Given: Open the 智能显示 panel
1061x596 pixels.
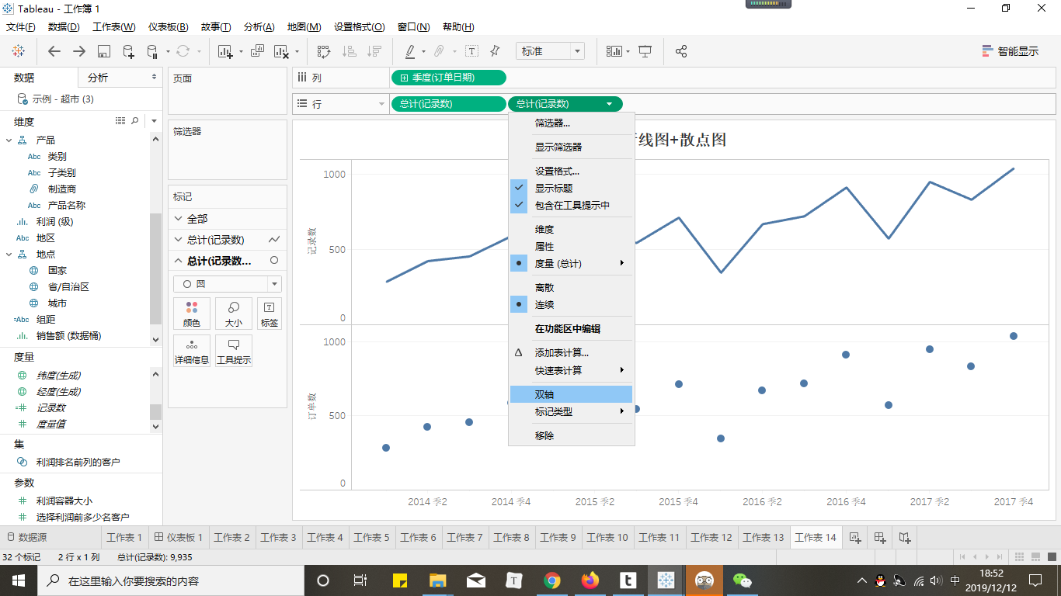Looking at the screenshot, I should [1010, 51].
